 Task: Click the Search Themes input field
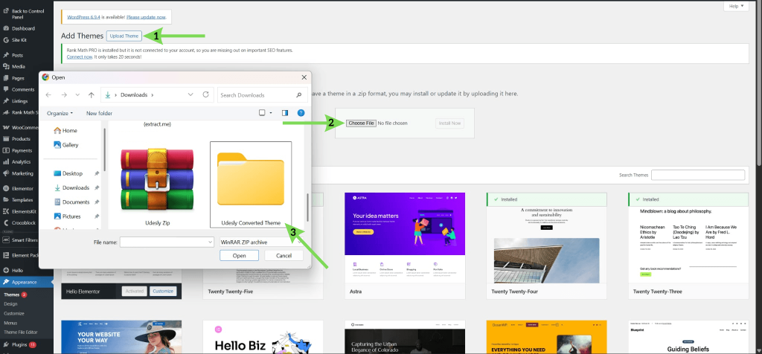point(698,175)
